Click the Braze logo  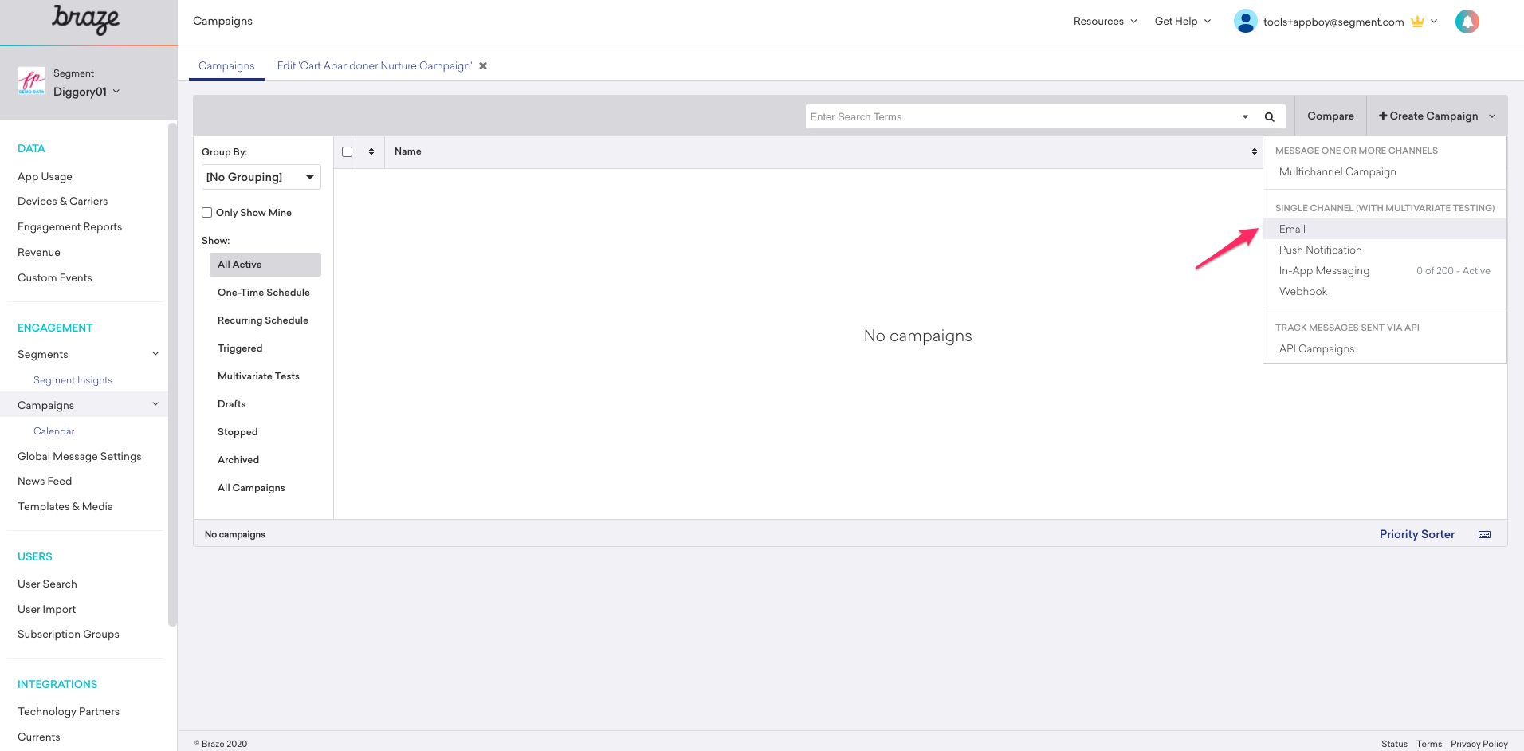point(84,20)
